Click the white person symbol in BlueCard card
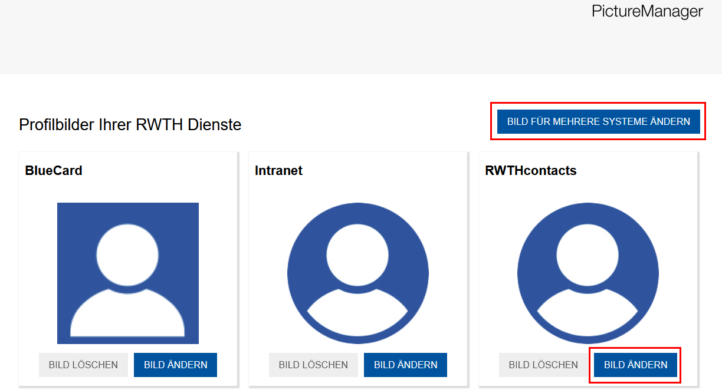 [127, 273]
